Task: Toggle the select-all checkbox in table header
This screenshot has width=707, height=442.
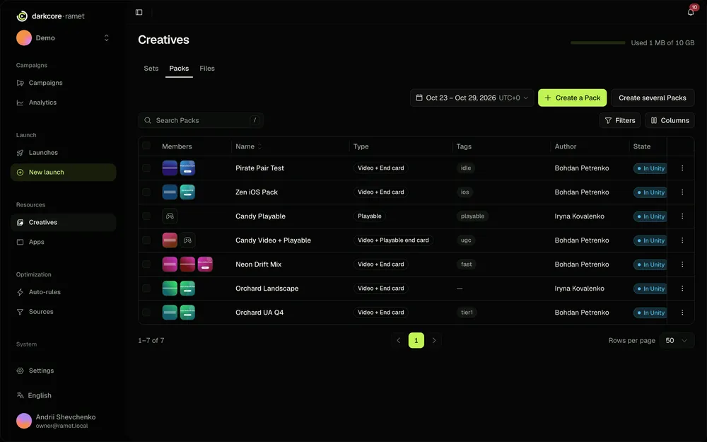Action: [146, 146]
